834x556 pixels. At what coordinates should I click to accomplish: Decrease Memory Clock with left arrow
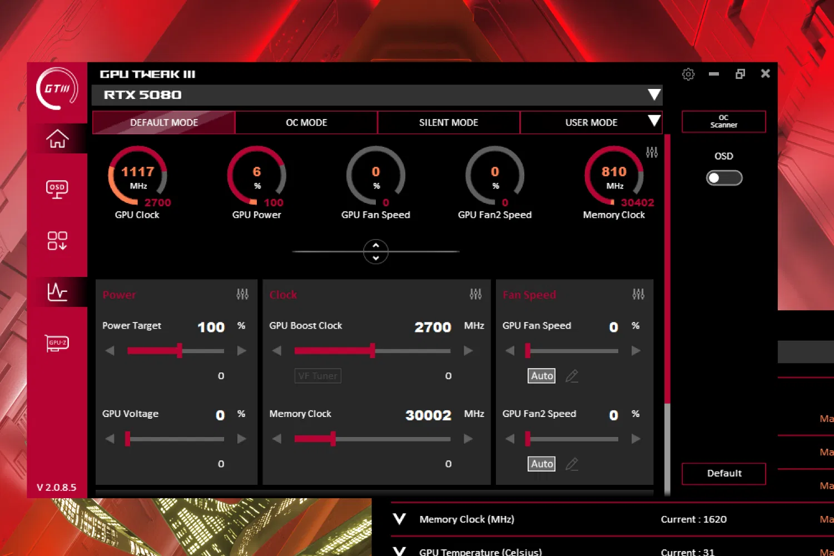click(276, 439)
